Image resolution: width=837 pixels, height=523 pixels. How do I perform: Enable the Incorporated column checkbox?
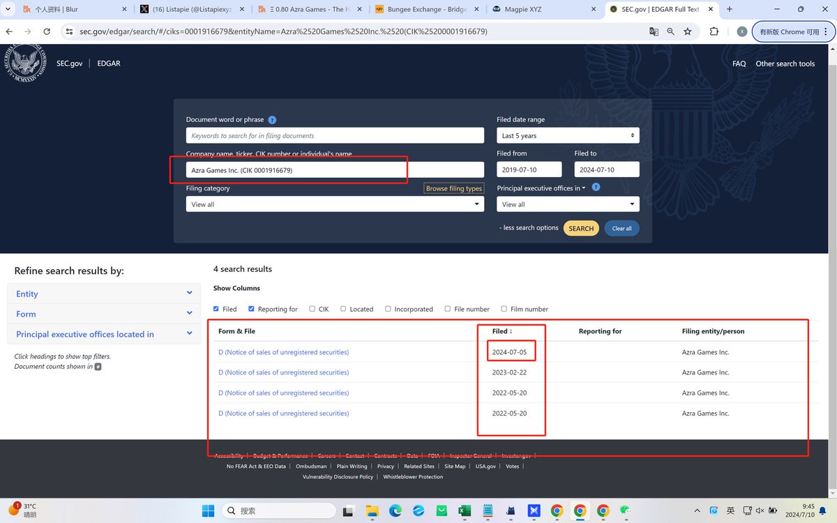(x=388, y=309)
